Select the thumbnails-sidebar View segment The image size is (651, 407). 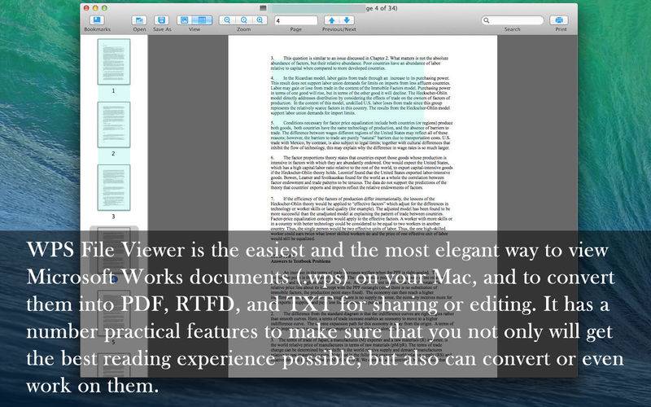pos(203,20)
